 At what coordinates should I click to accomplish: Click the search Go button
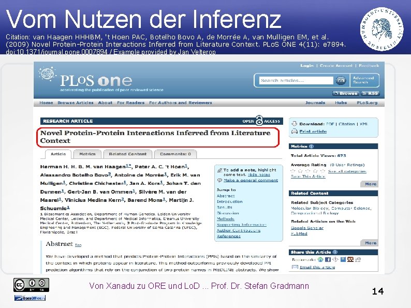tap(341, 80)
